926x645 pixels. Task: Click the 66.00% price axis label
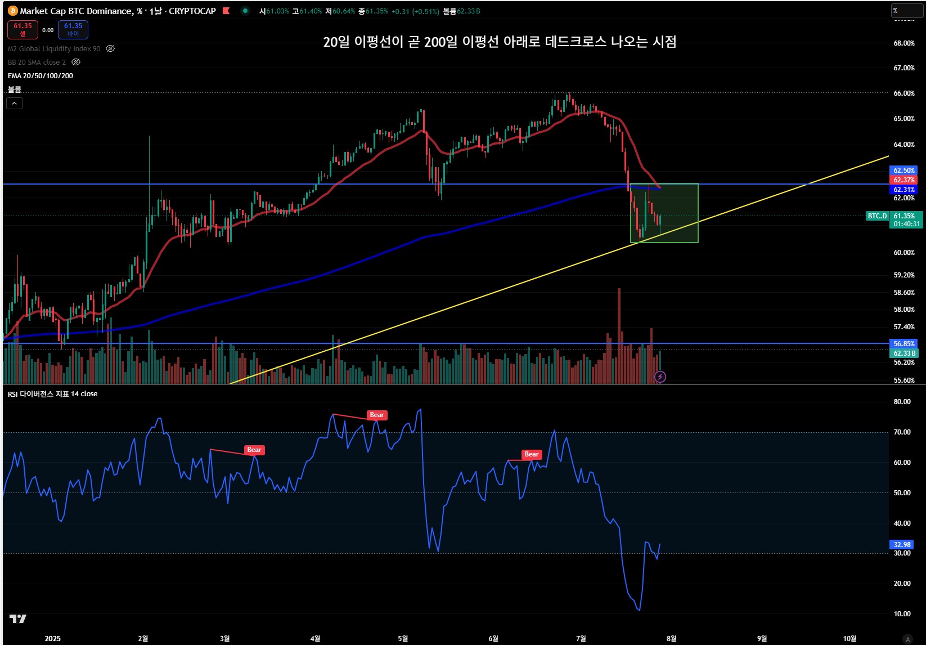tap(904, 93)
